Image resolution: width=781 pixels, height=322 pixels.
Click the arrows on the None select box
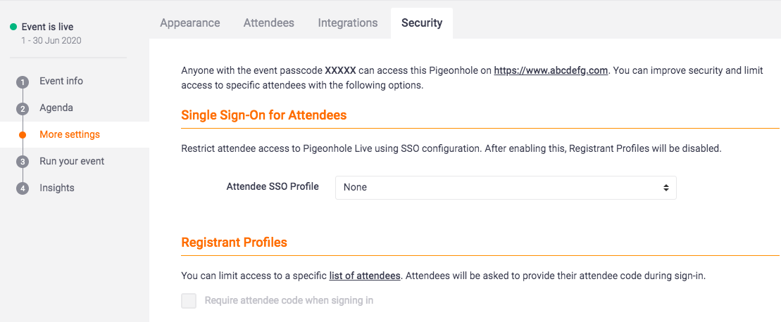pos(666,188)
